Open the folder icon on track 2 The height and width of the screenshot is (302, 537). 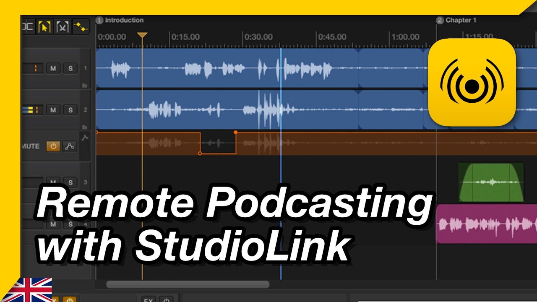[85, 127]
